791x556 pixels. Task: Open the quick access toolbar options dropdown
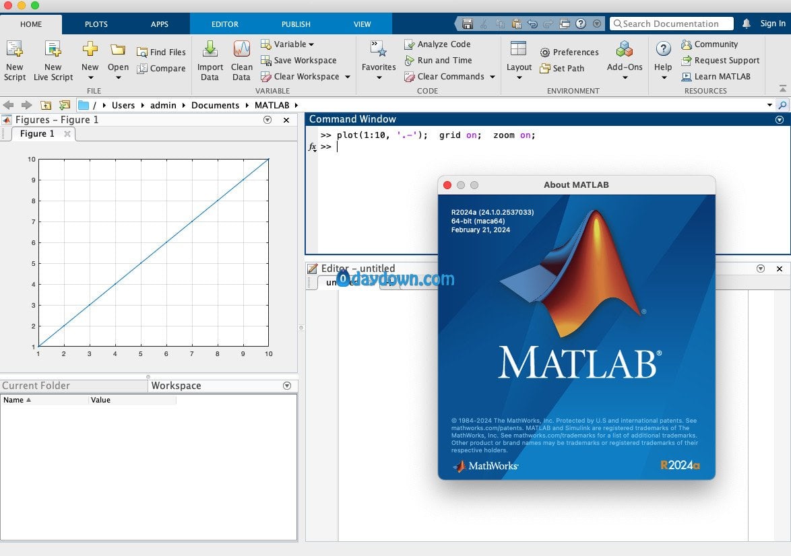[x=597, y=24]
